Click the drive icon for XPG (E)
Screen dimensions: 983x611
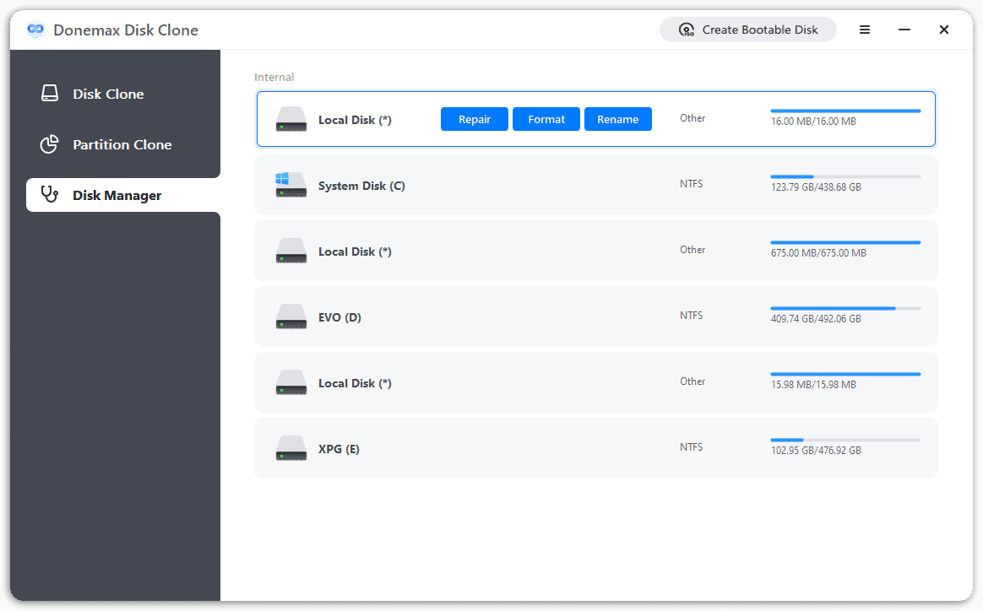click(x=291, y=448)
